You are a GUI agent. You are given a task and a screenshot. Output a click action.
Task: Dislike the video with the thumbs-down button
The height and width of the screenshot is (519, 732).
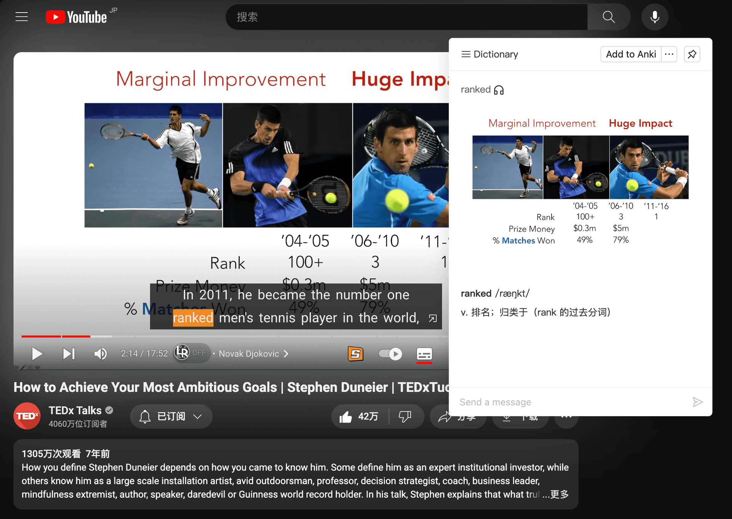coord(405,416)
